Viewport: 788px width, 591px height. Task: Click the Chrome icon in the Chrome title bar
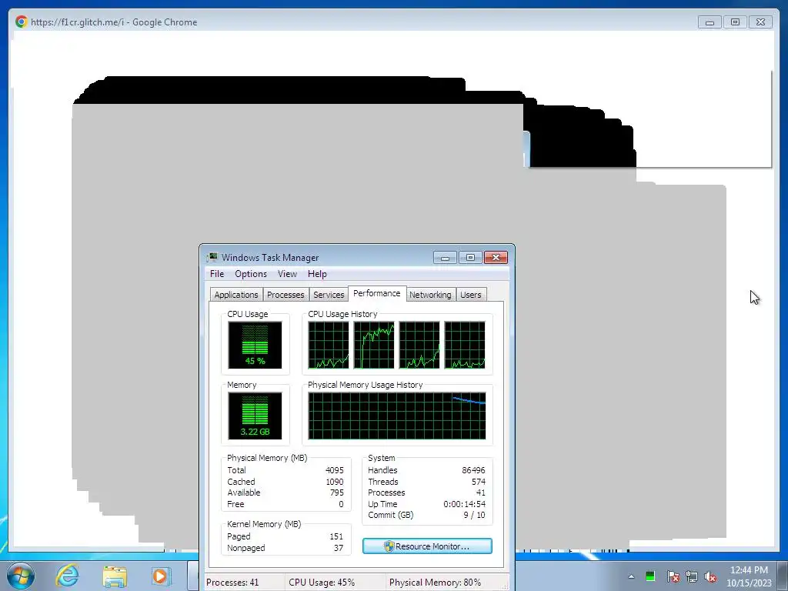click(x=21, y=22)
